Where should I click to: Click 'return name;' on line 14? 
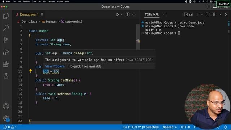(x=53, y=85)
